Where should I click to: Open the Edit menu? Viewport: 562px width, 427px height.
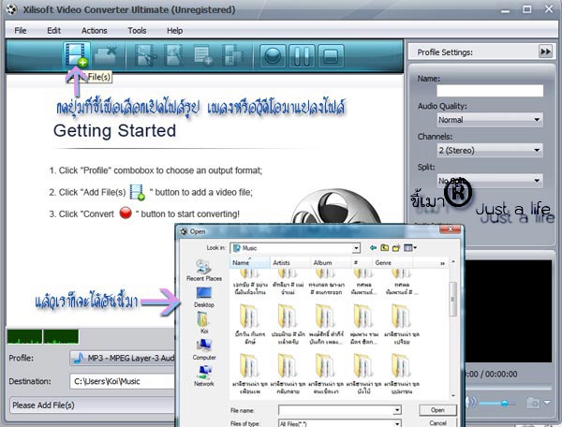pyautogui.click(x=54, y=31)
